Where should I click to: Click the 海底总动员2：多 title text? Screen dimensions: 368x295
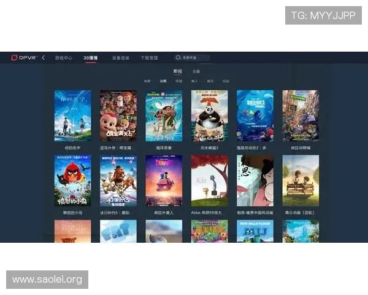click(251, 148)
